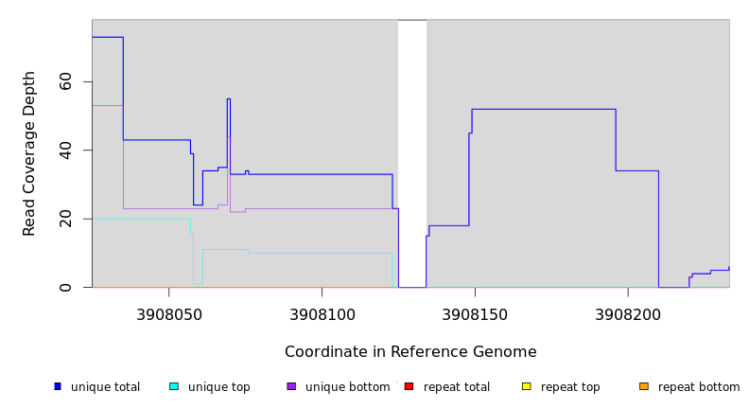Select the 'unique total' legend label
The image size is (749, 409).
coord(105,387)
